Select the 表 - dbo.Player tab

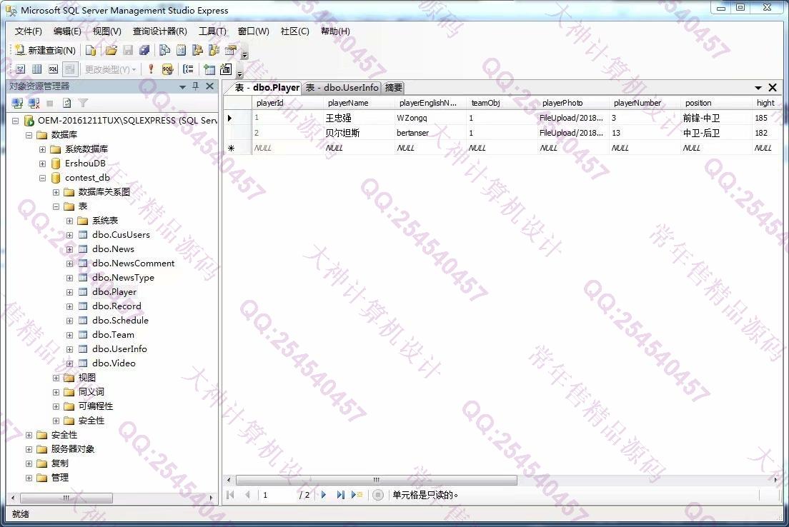tap(267, 88)
